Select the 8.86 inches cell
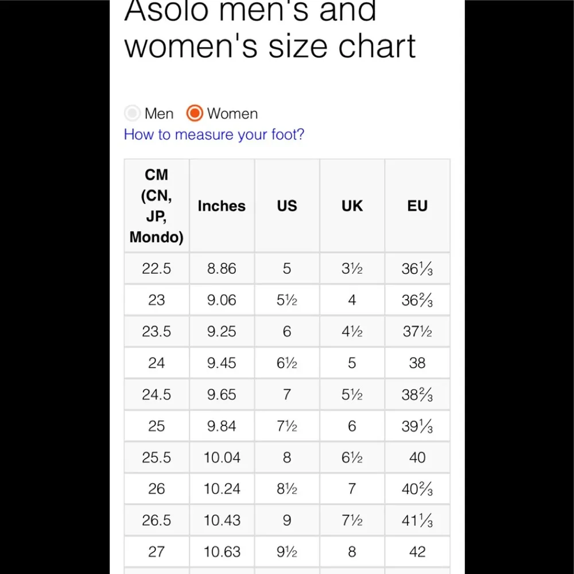The image size is (574, 574). pos(222,269)
